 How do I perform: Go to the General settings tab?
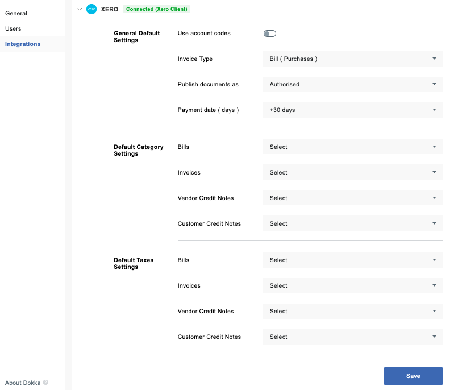click(x=16, y=13)
